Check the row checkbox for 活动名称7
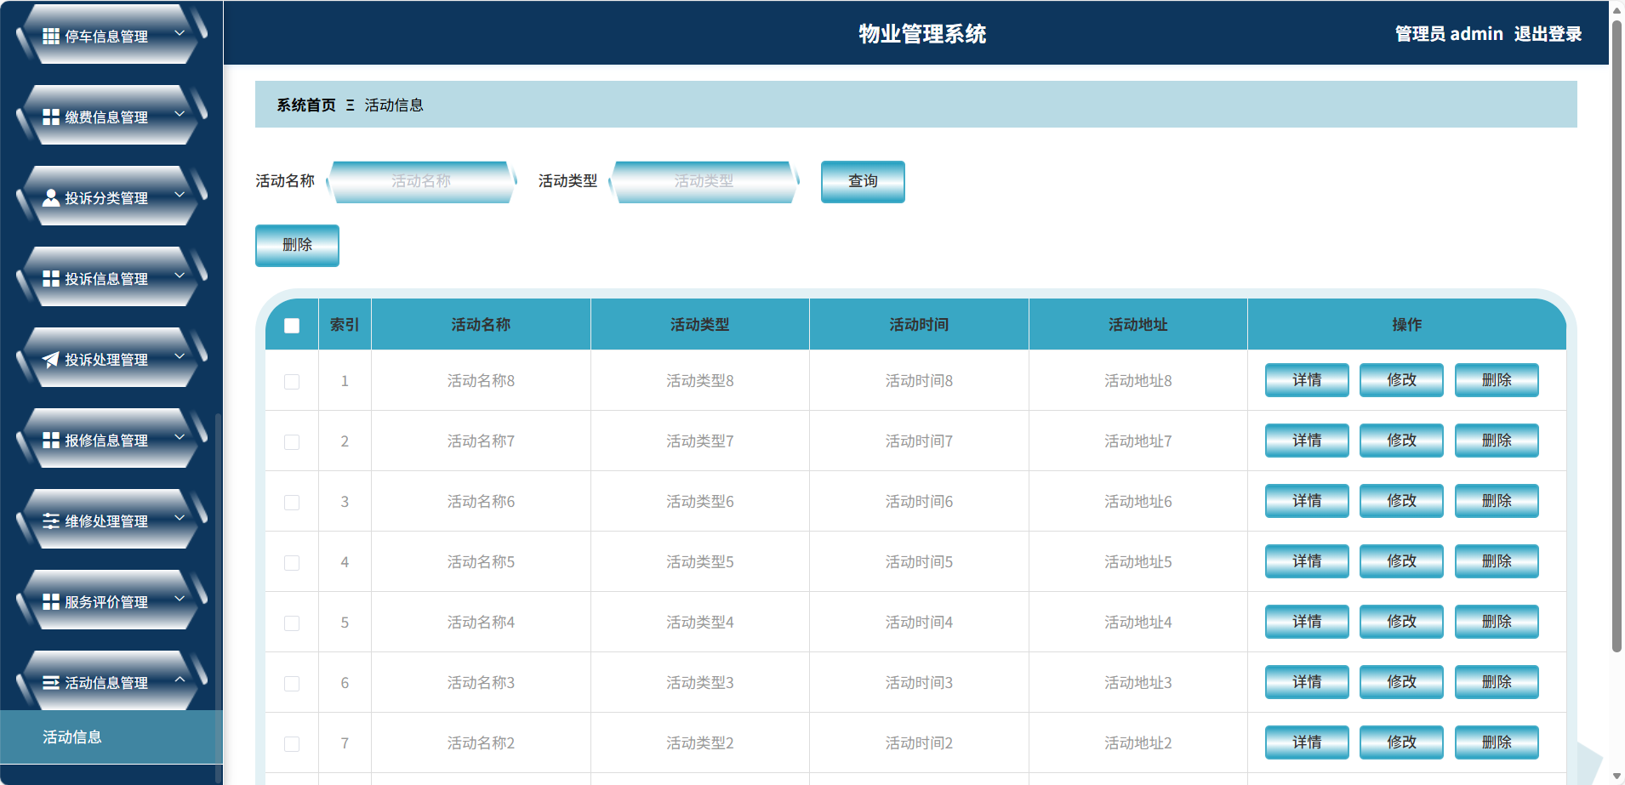The image size is (1625, 785). coord(292,442)
